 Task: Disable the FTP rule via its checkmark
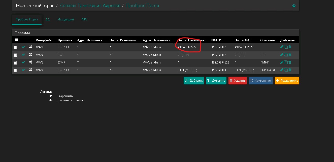click(x=23, y=55)
